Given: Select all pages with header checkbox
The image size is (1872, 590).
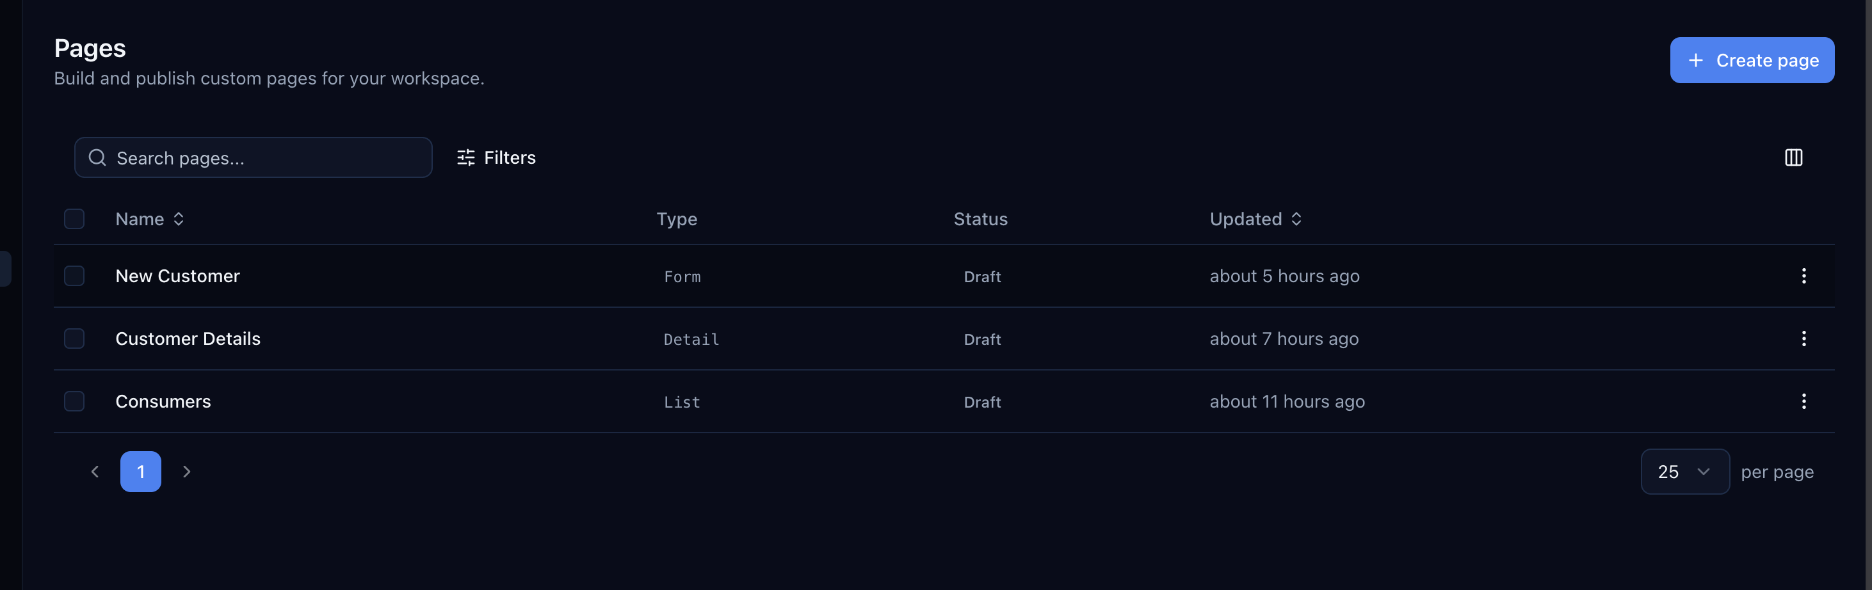Looking at the screenshot, I should point(74,219).
